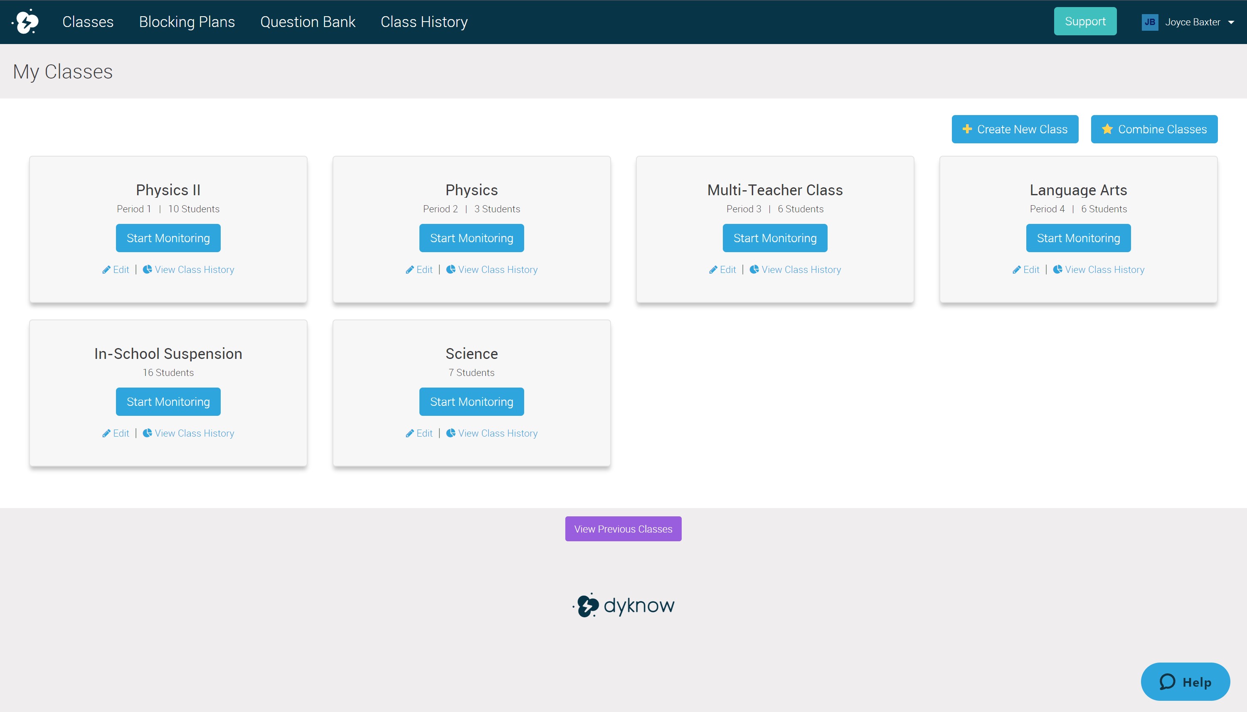This screenshot has width=1247, height=712.
Task: Open the Help chat widget
Action: click(1185, 682)
